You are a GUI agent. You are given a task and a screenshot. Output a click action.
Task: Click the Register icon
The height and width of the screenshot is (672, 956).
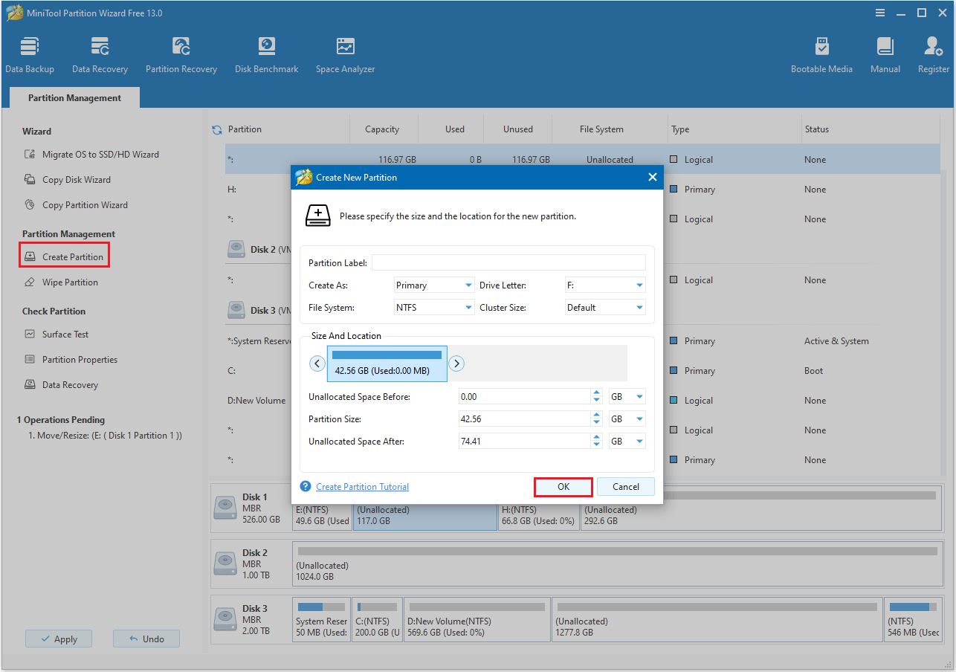coord(933,52)
